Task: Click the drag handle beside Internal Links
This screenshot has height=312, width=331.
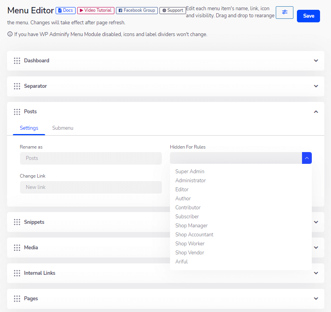Action: pos(17,273)
